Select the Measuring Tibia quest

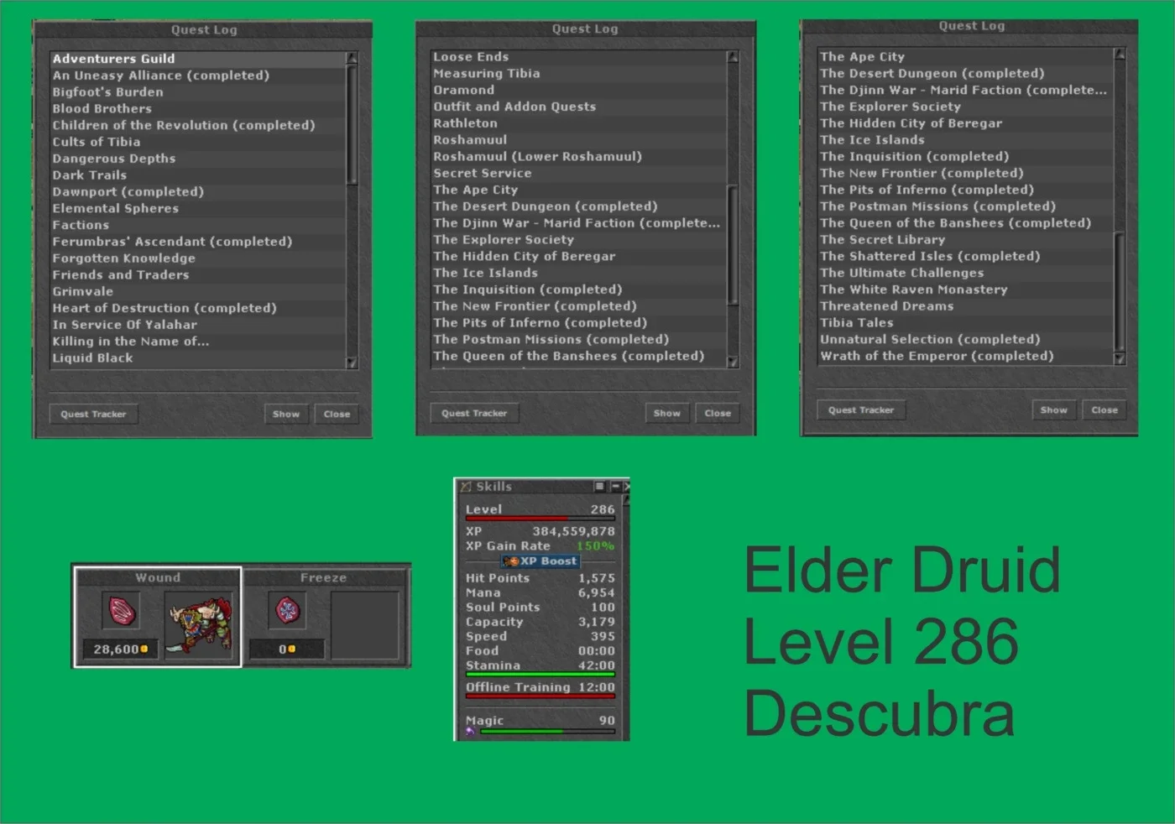point(578,74)
